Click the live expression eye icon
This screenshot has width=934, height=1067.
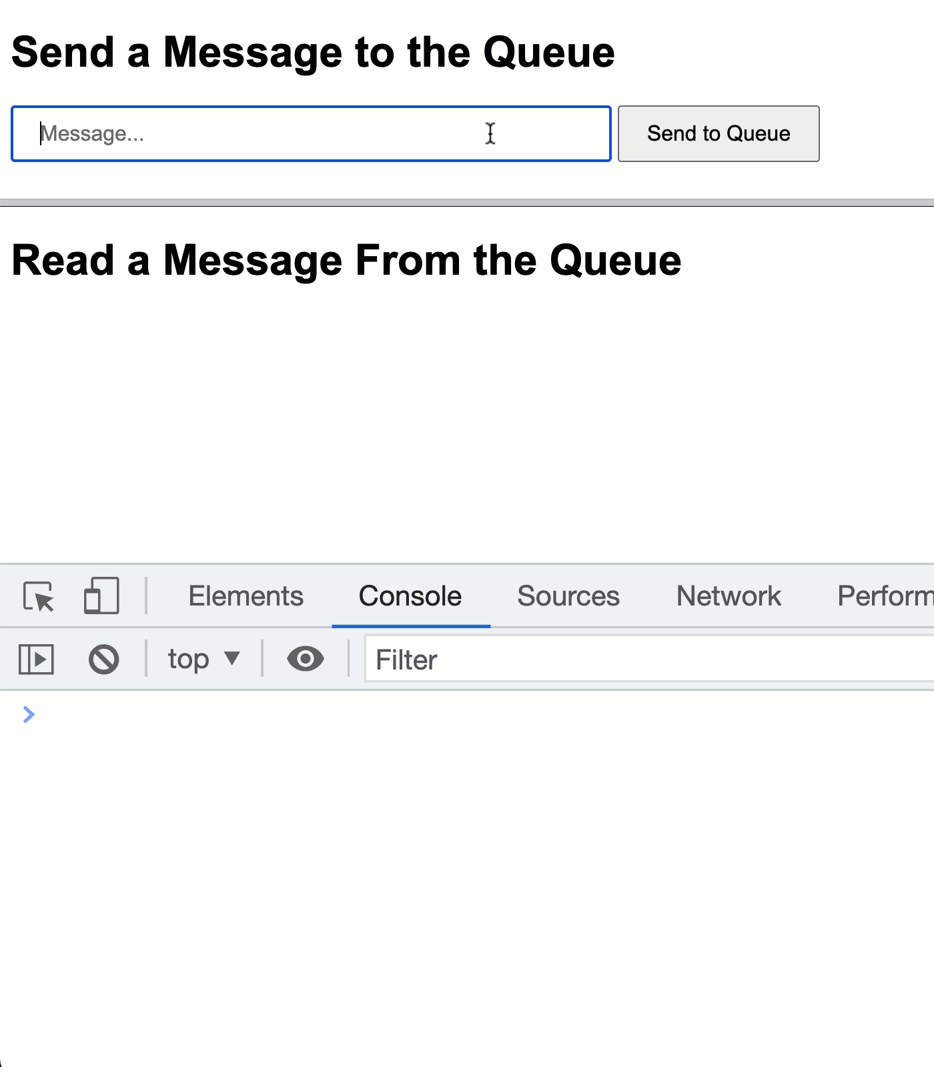[x=306, y=659]
